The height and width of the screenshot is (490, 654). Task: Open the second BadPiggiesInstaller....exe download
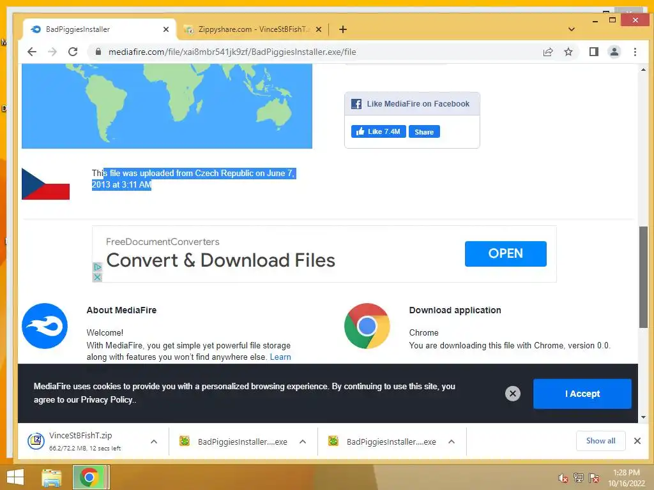[x=383, y=442]
